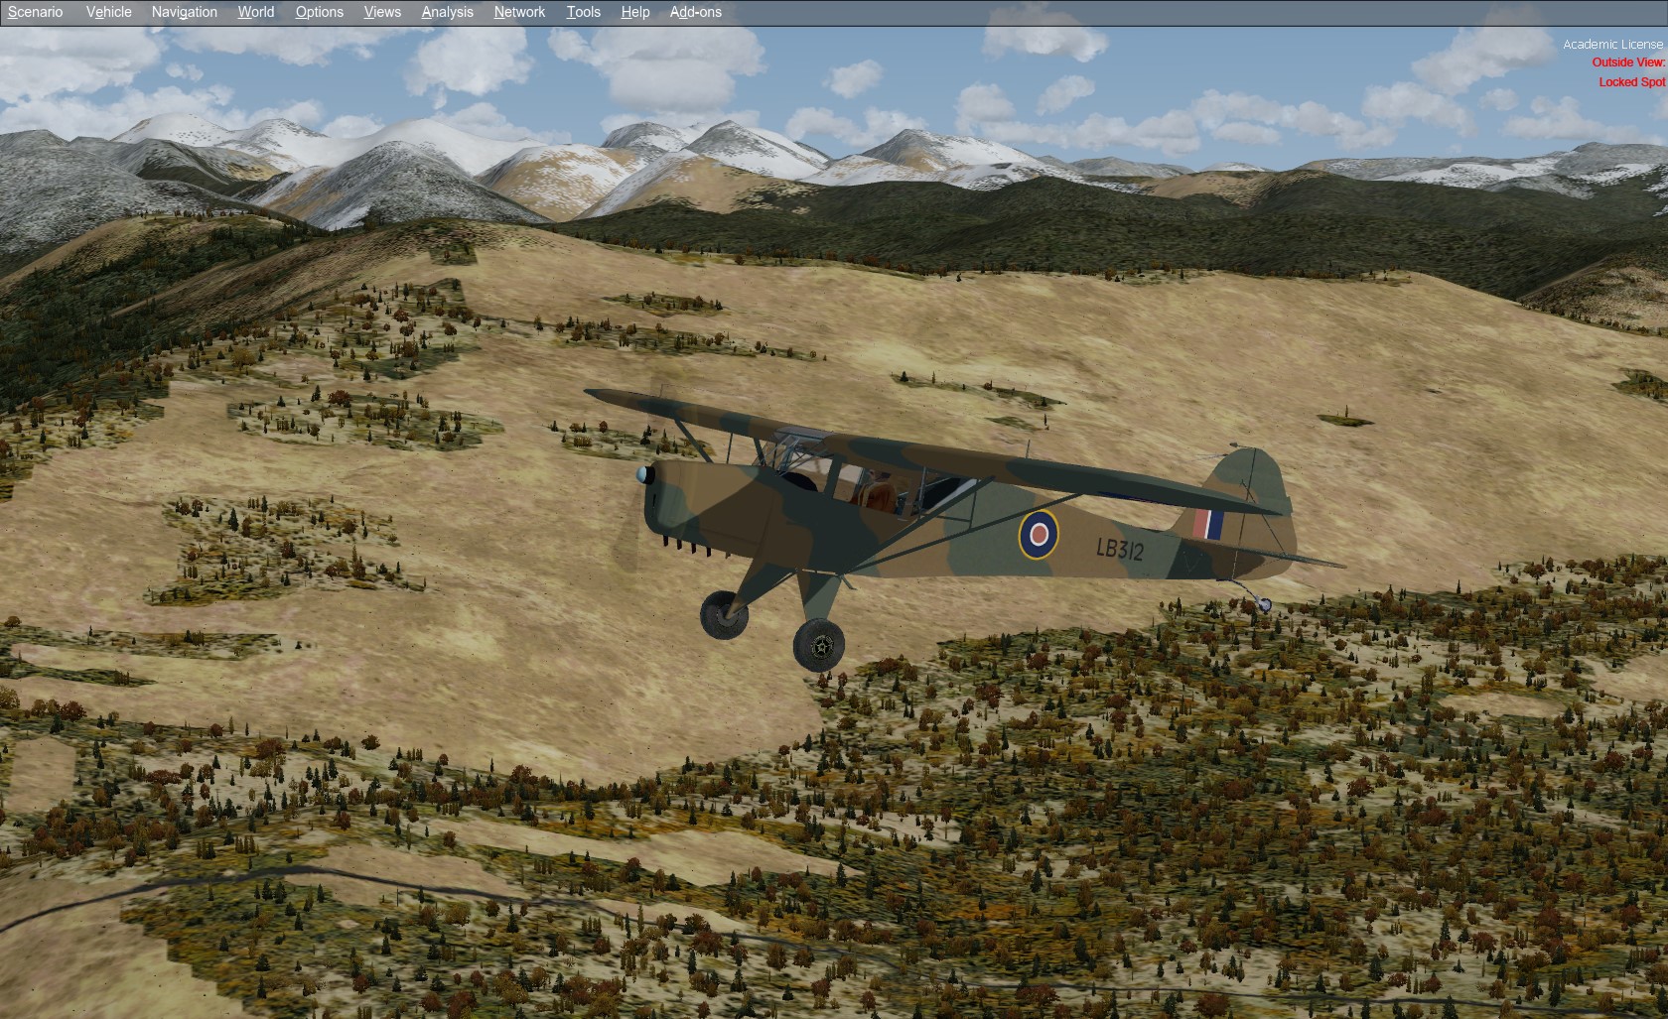
Task: Click the pilot in the cockpit
Action: [878, 490]
